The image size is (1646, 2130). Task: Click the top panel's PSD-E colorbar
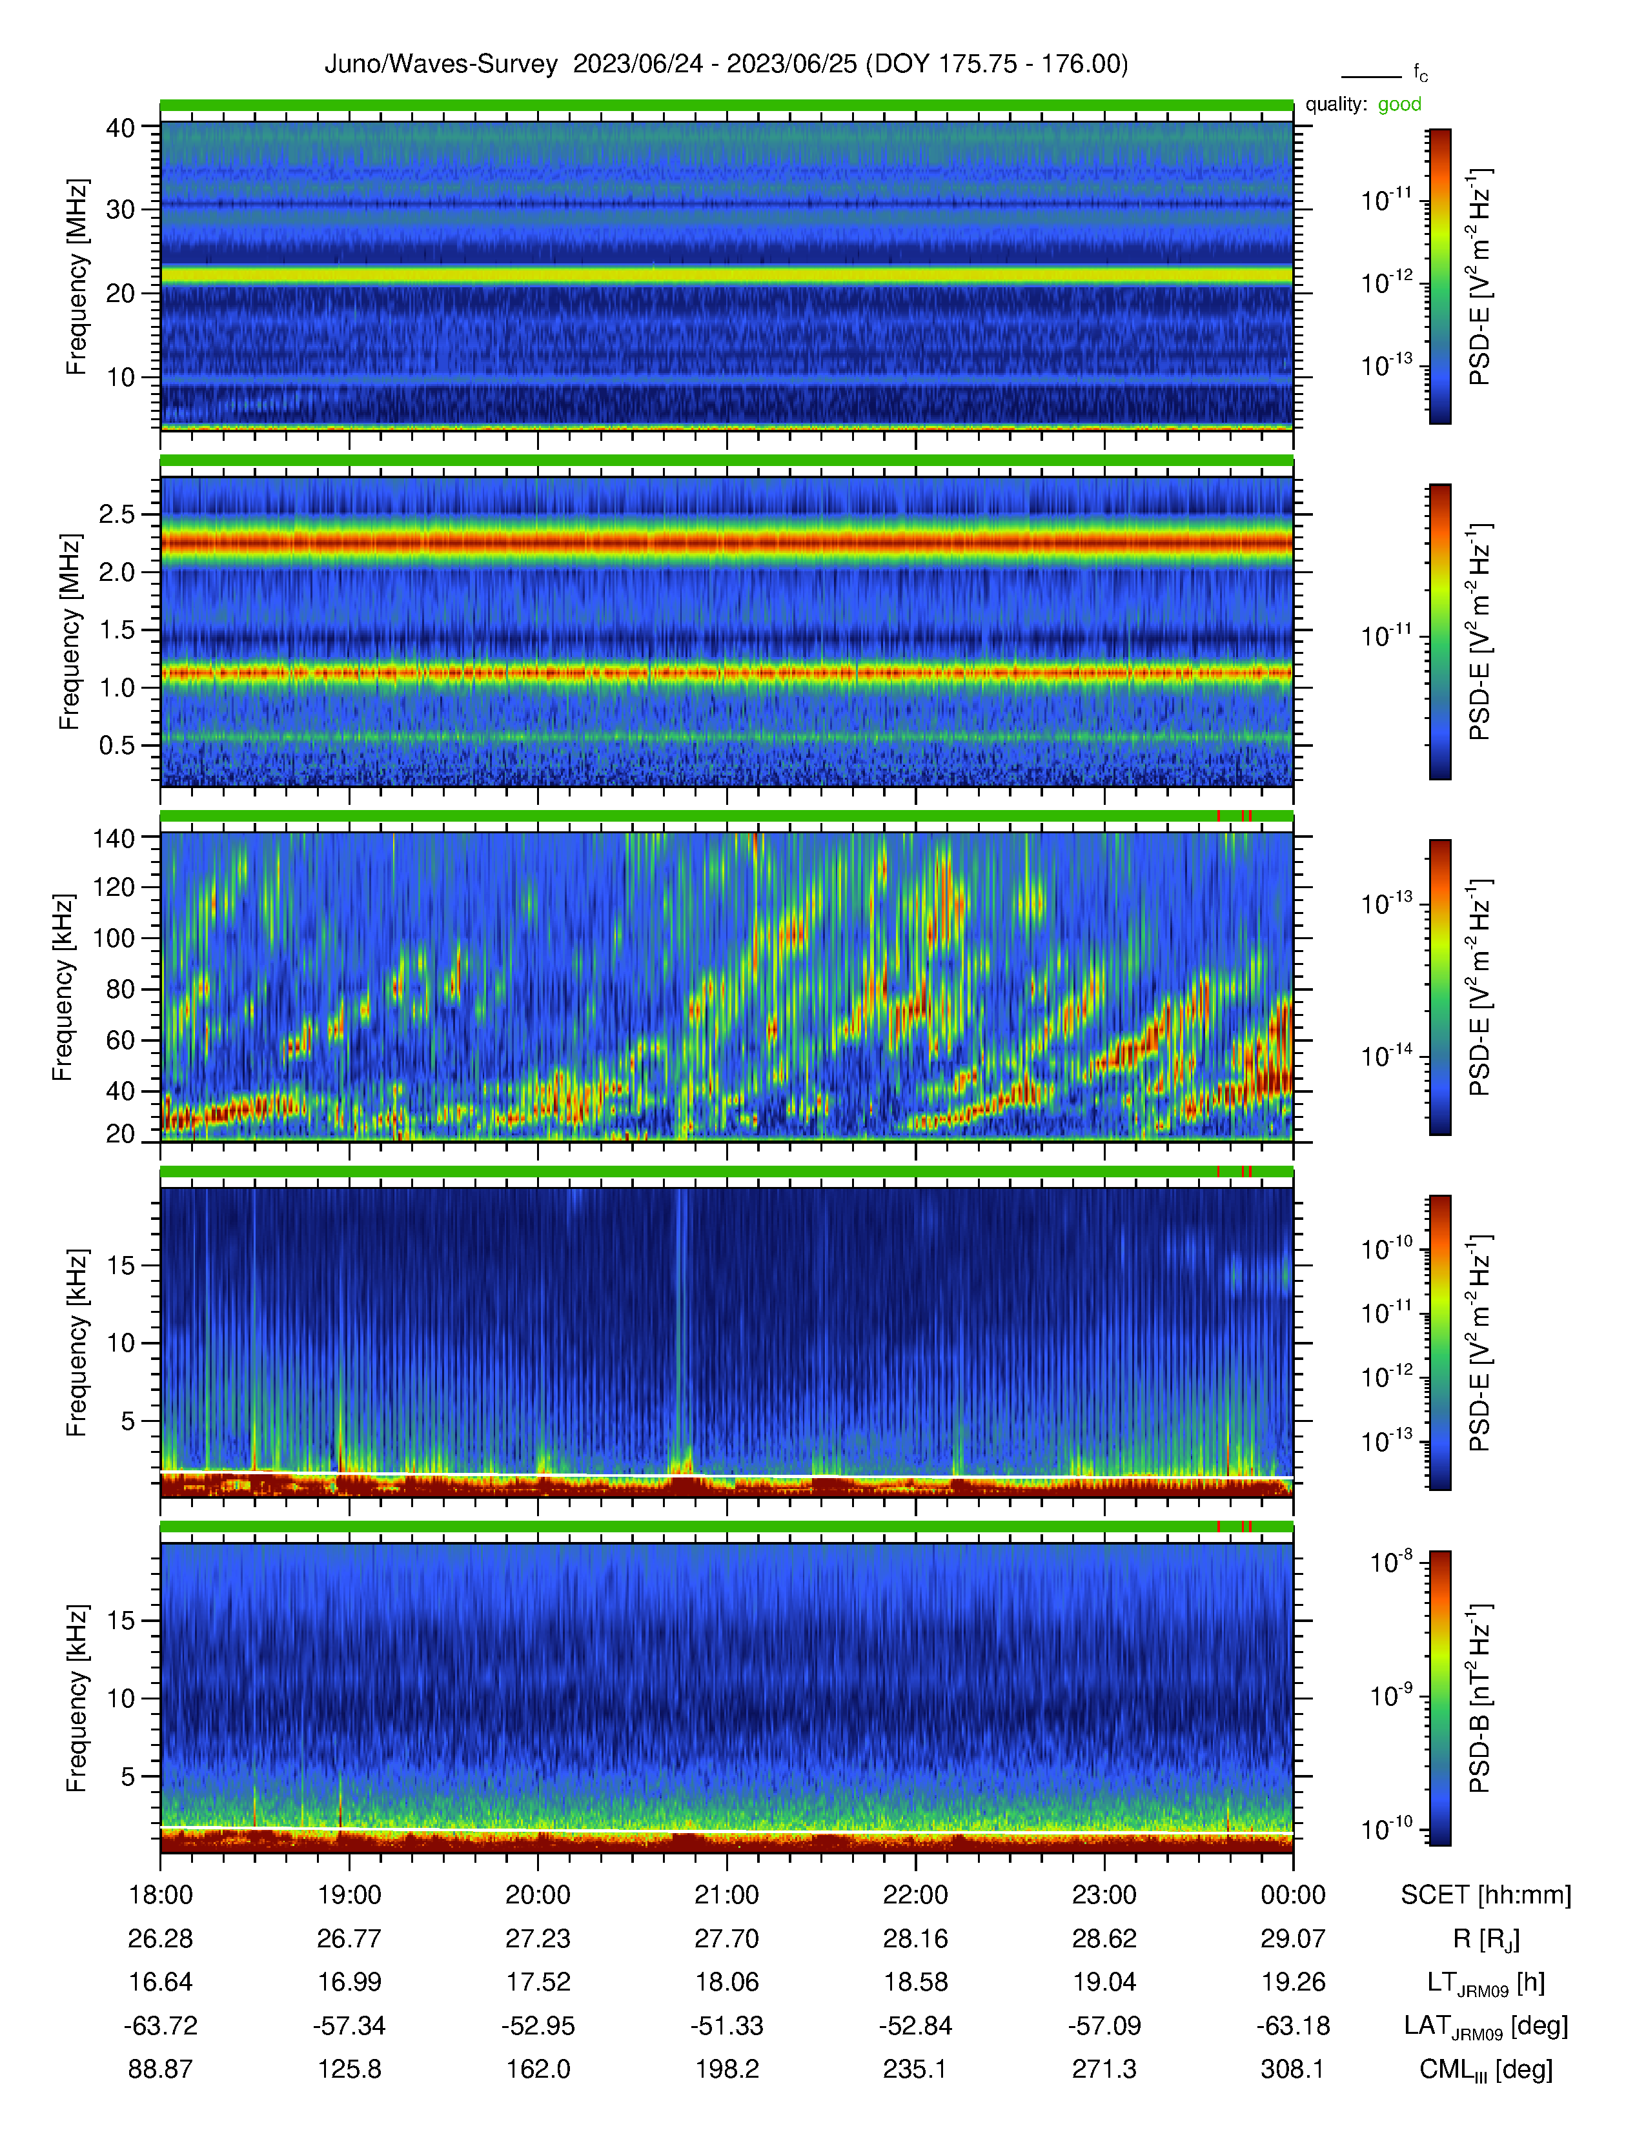point(1440,276)
